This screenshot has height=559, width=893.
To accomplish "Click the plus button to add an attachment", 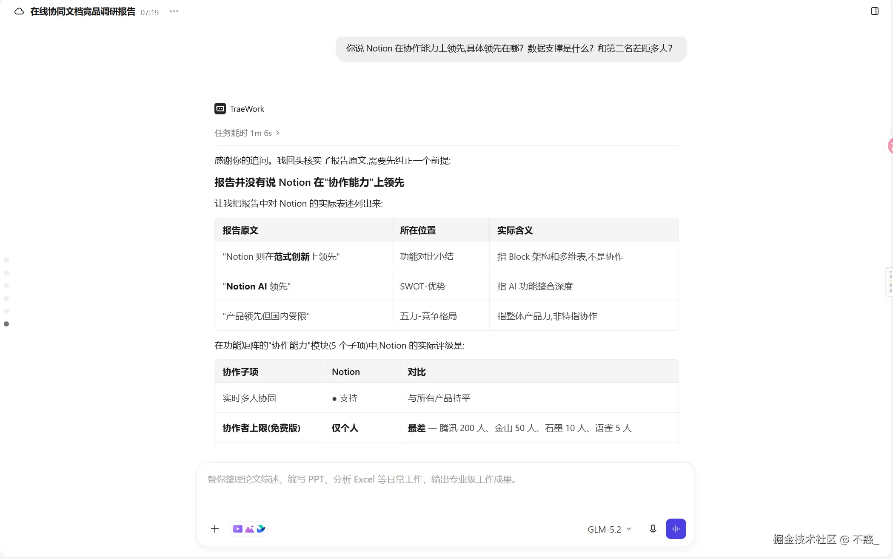I will pyautogui.click(x=215, y=529).
